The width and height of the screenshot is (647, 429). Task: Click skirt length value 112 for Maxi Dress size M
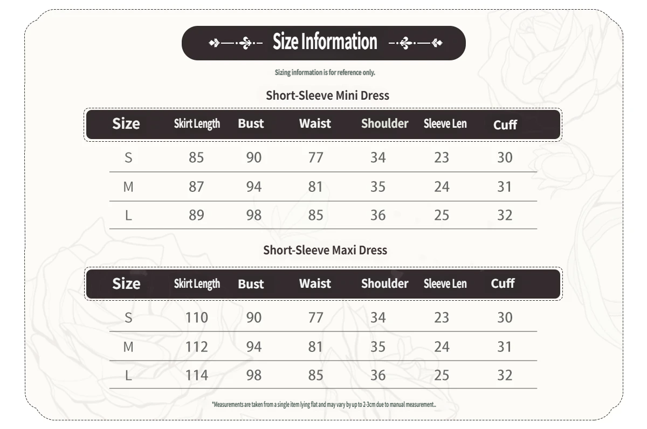click(196, 347)
